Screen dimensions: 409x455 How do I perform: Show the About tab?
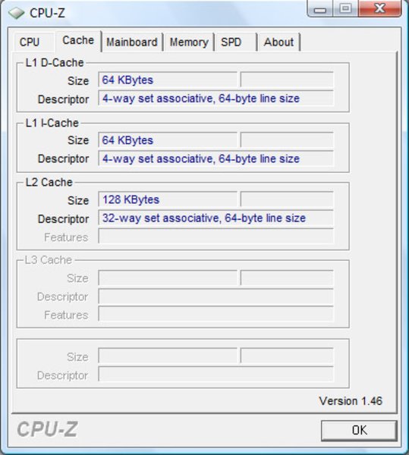(x=278, y=42)
